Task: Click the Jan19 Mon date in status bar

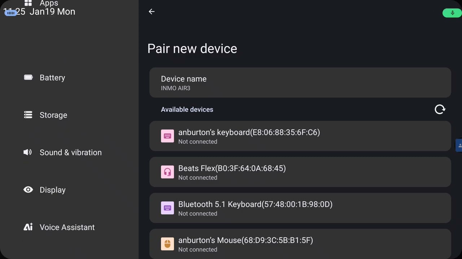Action: pos(52,12)
